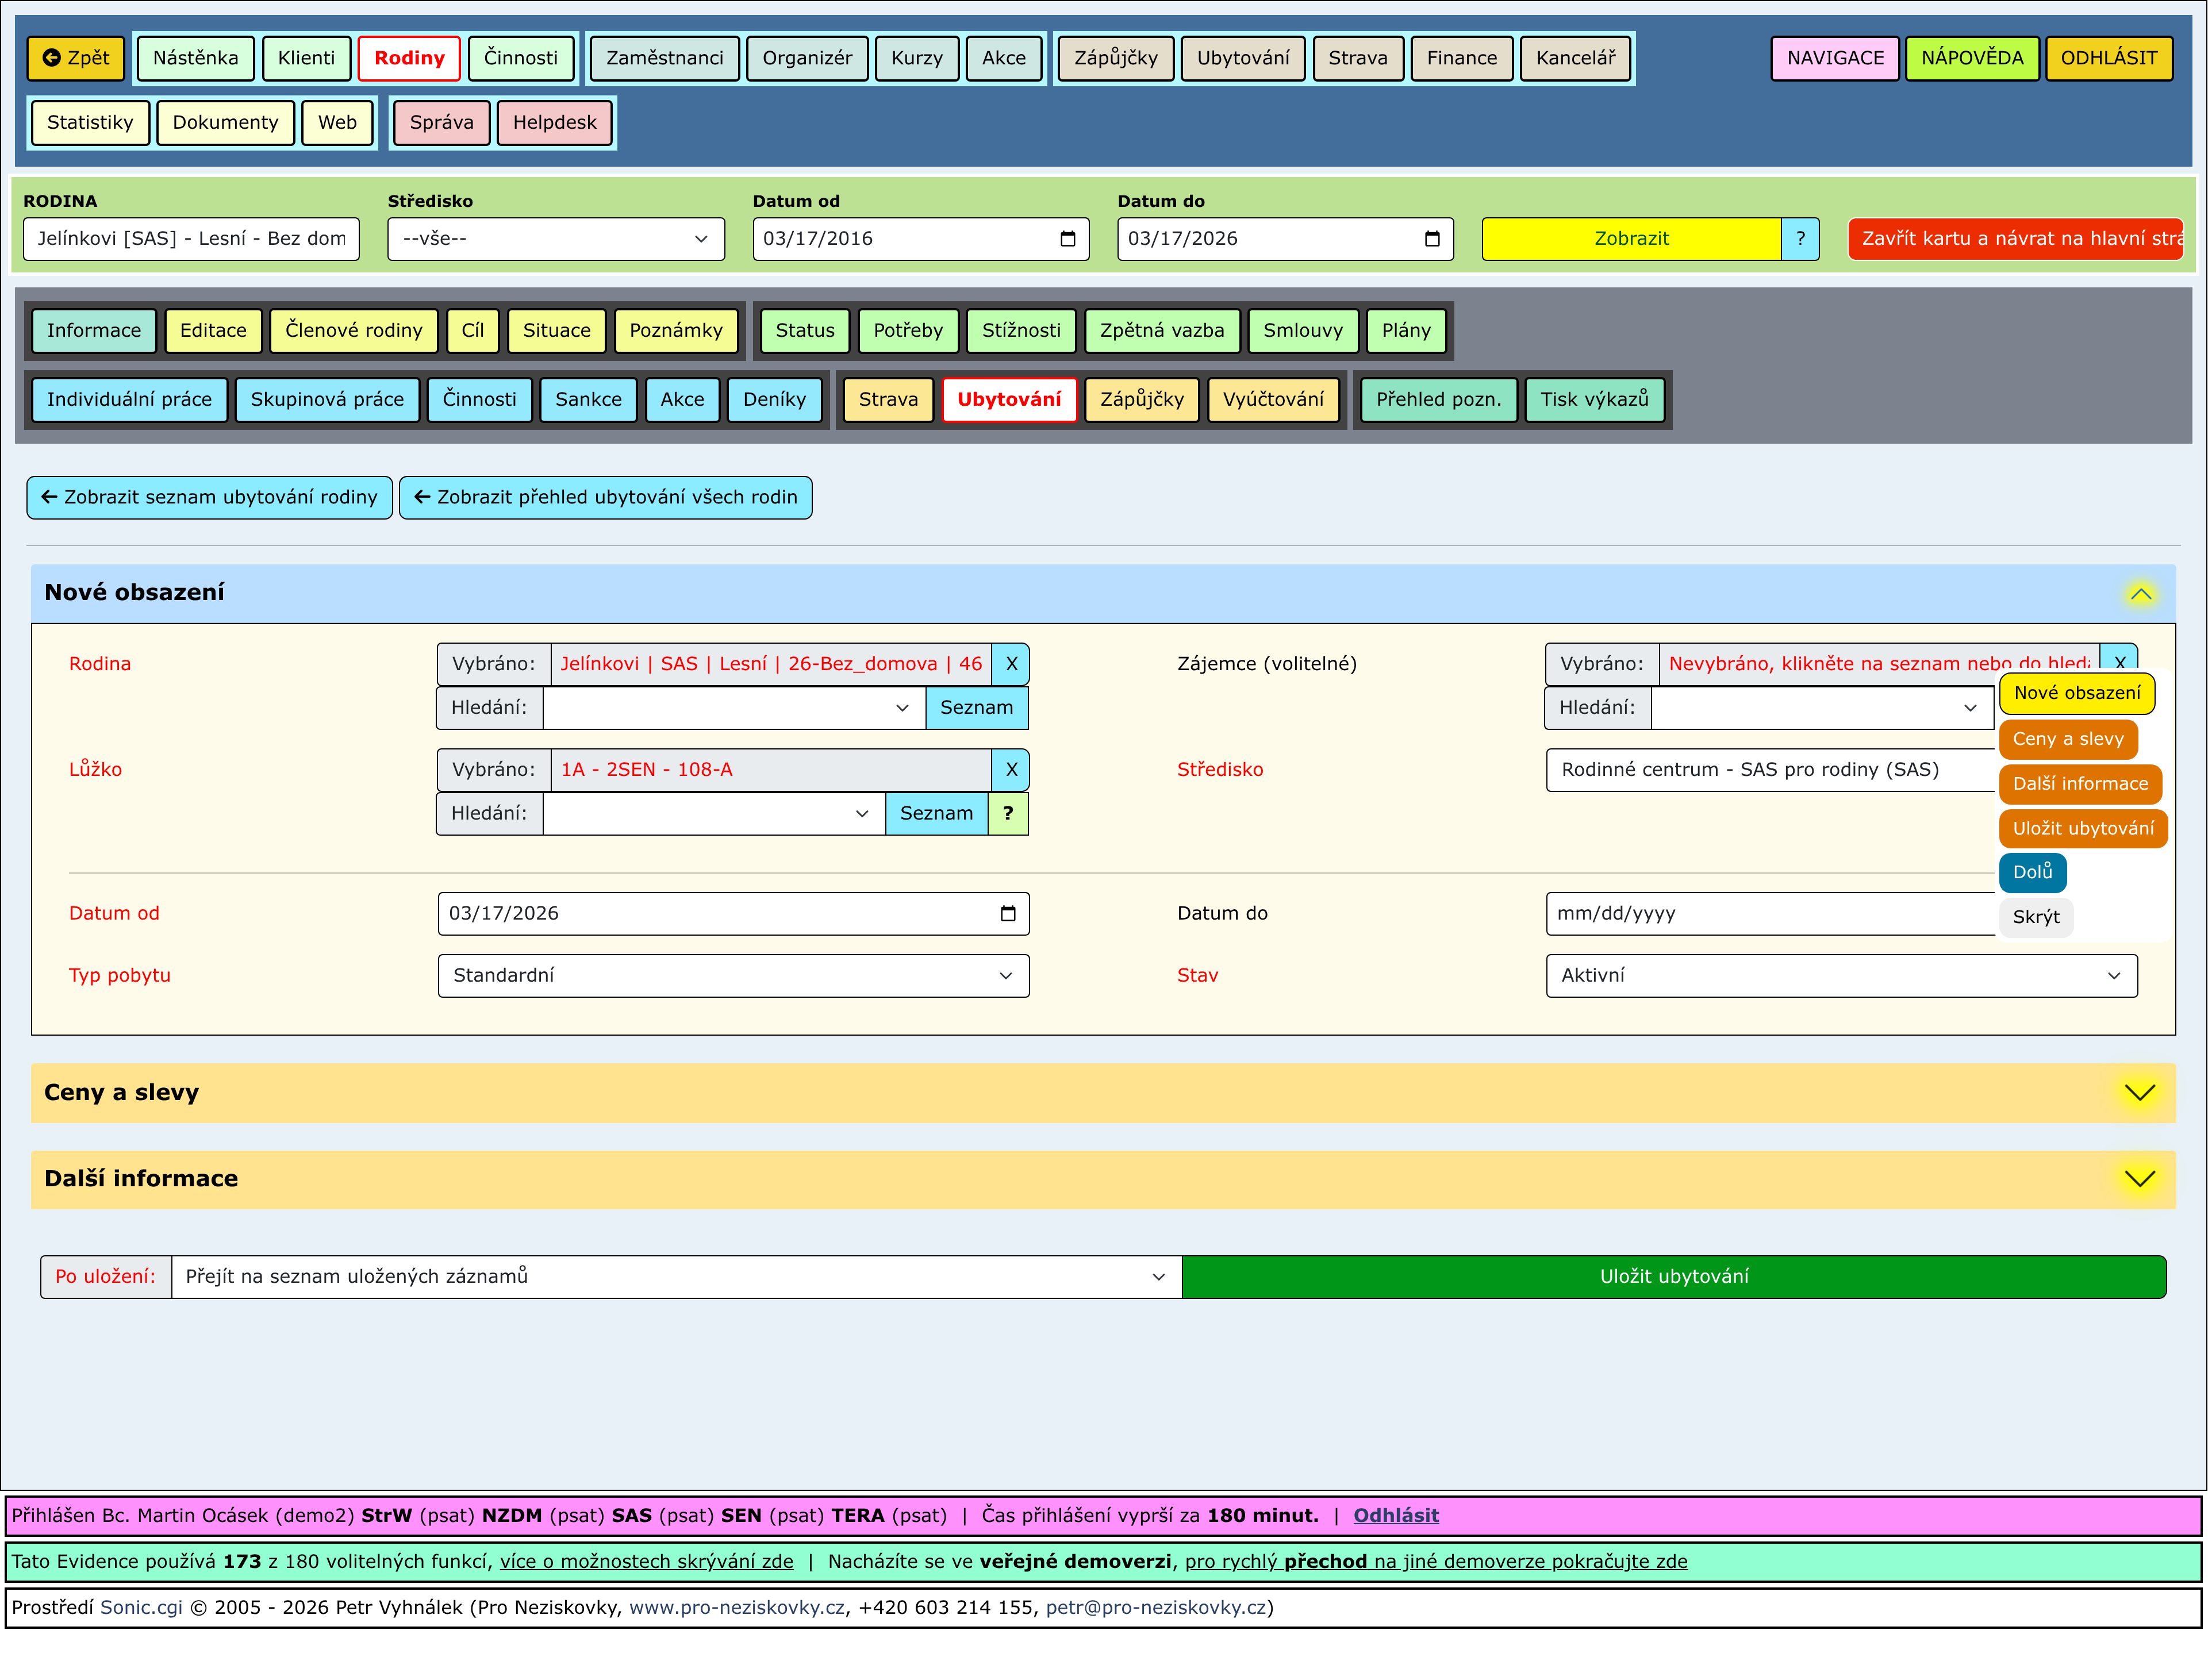Expand the Další informace section
Image resolution: width=2212 pixels, height=1661 pixels.
point(2139,1179)
